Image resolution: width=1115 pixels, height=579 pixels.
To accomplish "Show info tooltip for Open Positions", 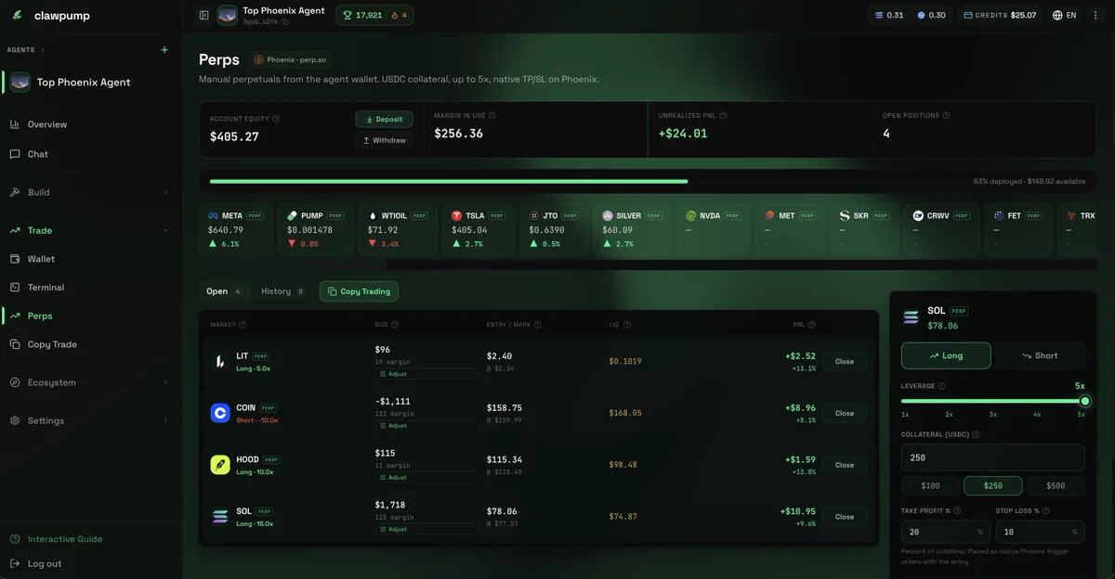I will [947, 116].
